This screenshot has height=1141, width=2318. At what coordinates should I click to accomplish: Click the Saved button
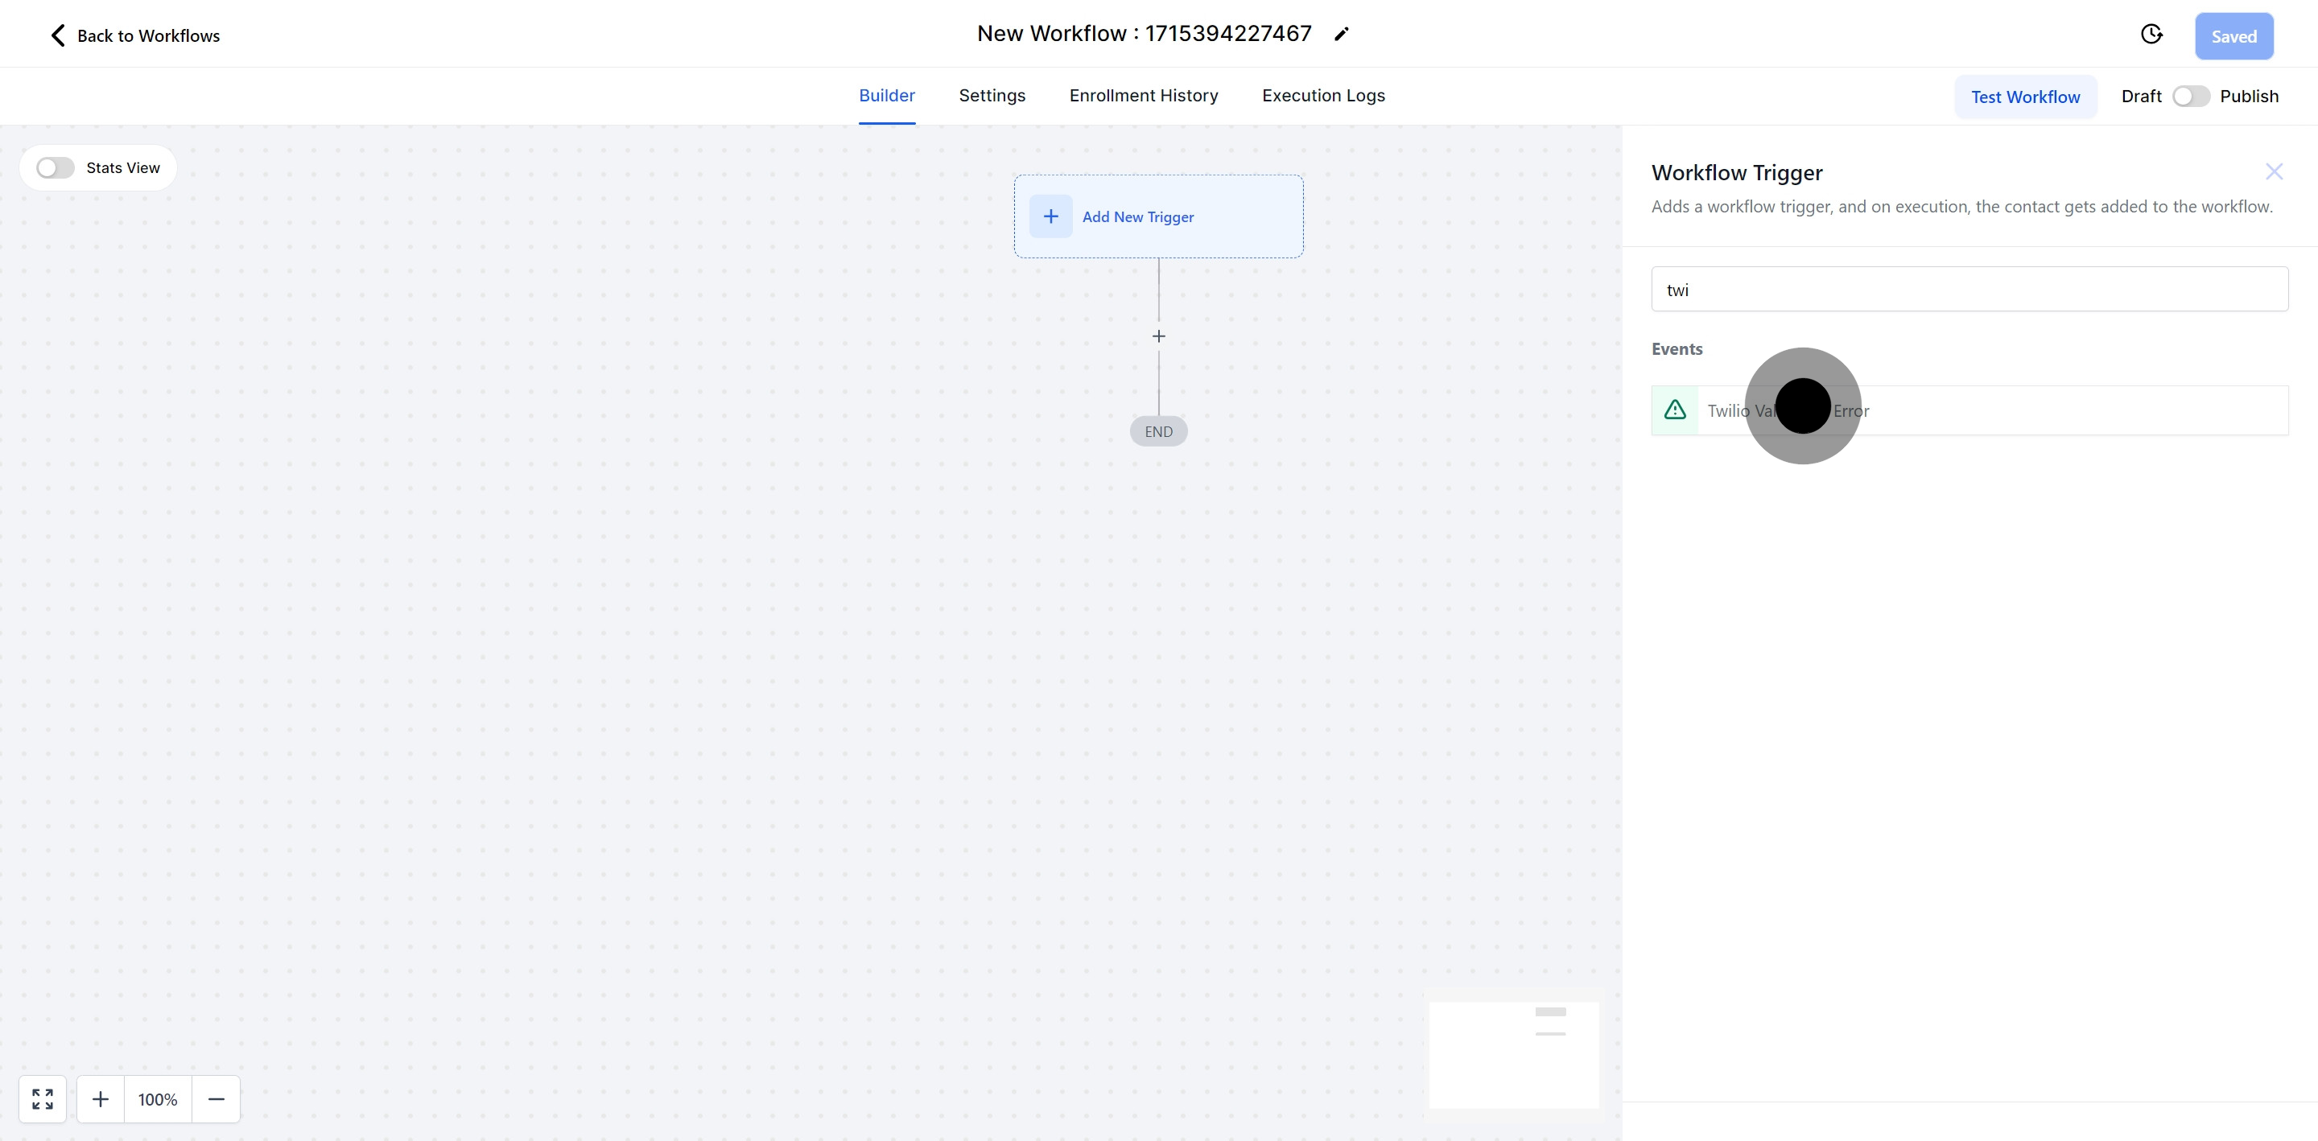coord(2234,36)
